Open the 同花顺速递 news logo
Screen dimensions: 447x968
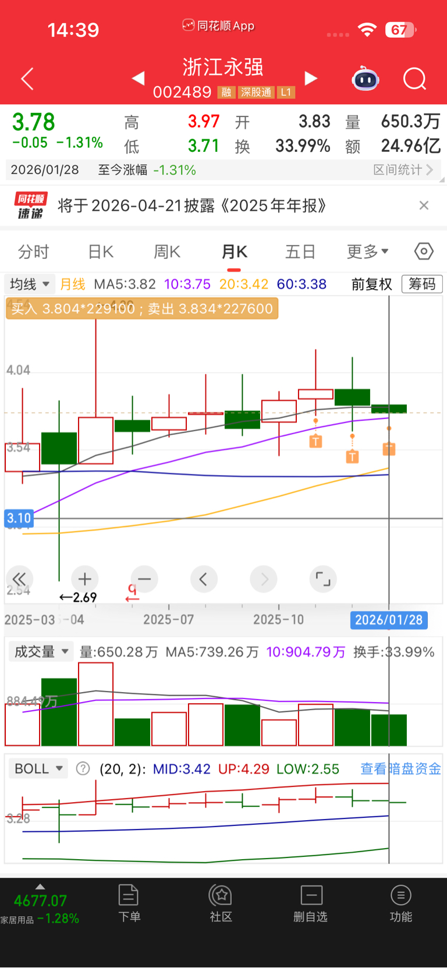30,206
